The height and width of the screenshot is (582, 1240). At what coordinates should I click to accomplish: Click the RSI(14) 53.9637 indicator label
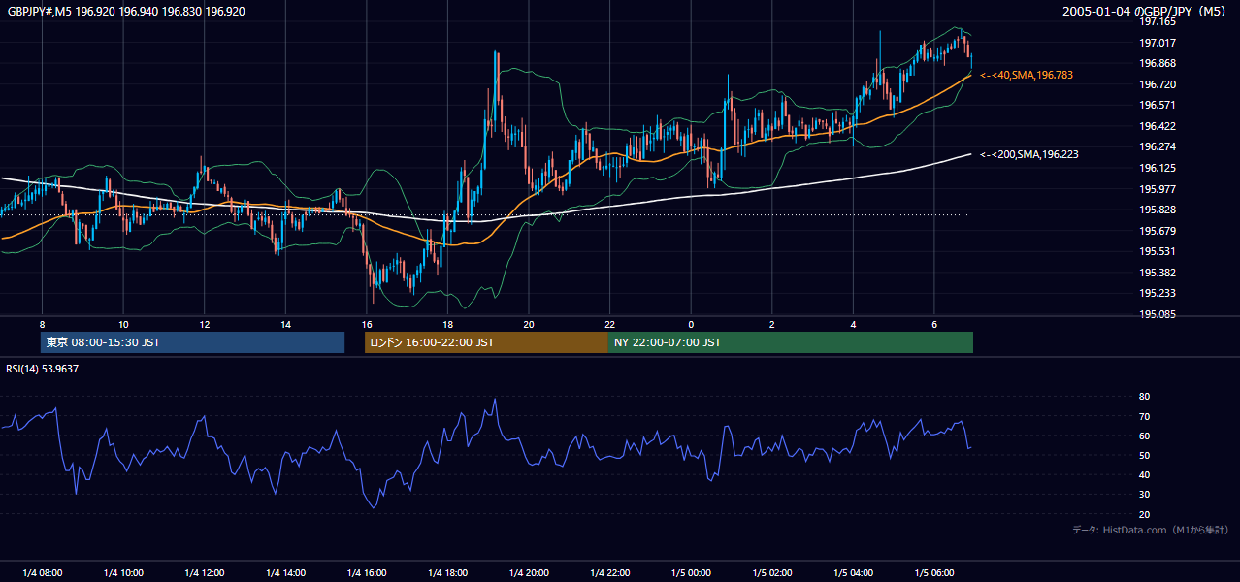[43, 369]
